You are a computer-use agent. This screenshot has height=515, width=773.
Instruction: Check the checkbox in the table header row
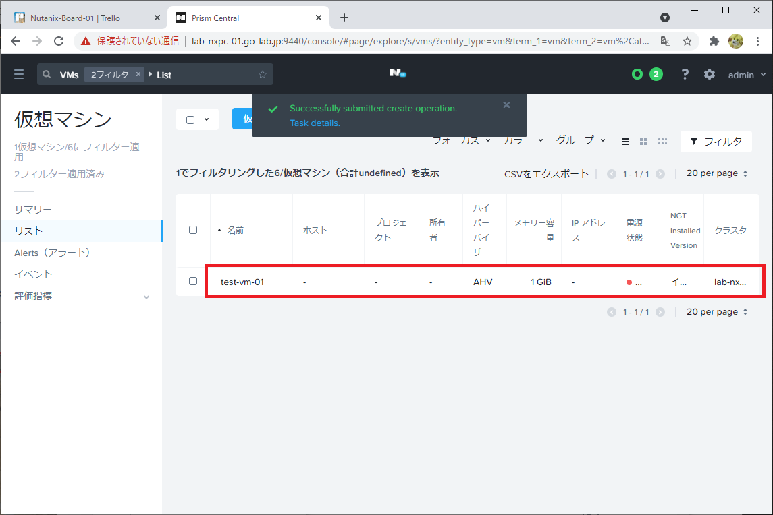[x=192, y=229]
